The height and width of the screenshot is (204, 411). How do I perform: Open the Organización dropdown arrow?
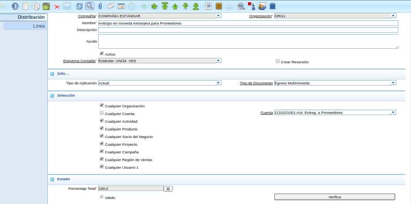click(x=393, y=16)
